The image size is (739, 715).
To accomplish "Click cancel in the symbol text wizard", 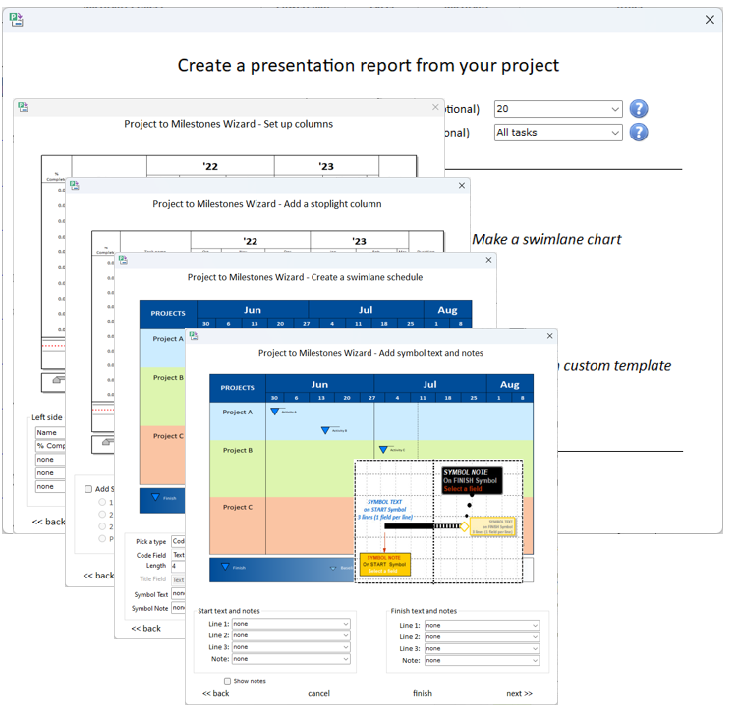I will coord(318,693).
